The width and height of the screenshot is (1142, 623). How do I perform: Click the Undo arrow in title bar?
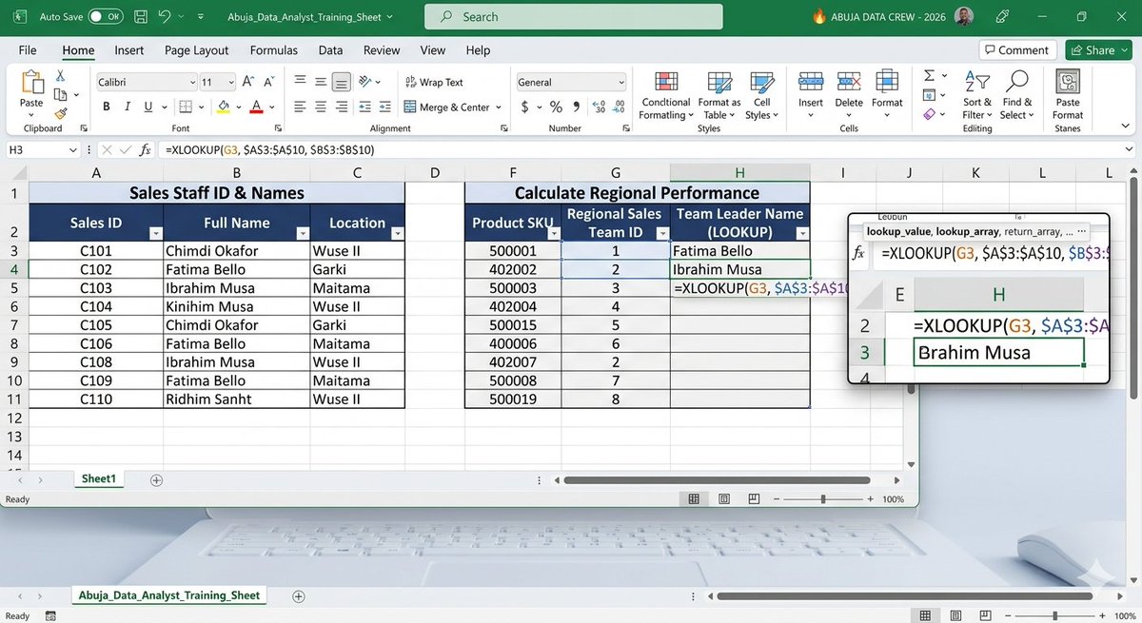point(165,16)
